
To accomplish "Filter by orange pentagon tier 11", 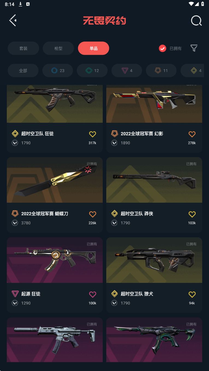I will pyautogui.click(x=161, y=71).
